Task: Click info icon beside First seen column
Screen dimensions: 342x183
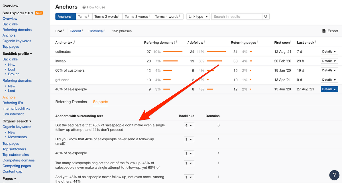Action: point(291,42)
